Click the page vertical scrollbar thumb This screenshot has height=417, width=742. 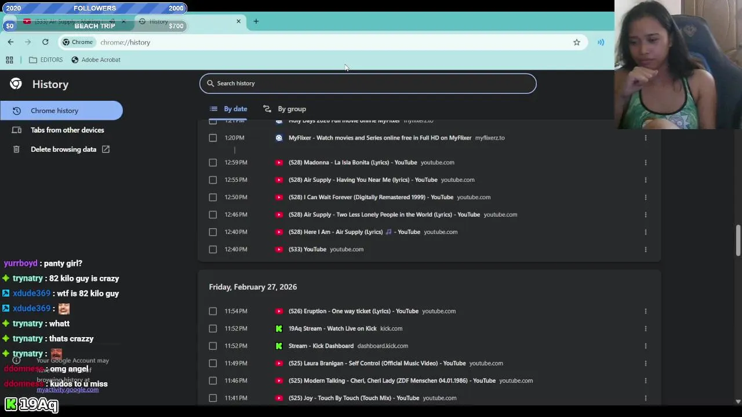coord(738,240)
